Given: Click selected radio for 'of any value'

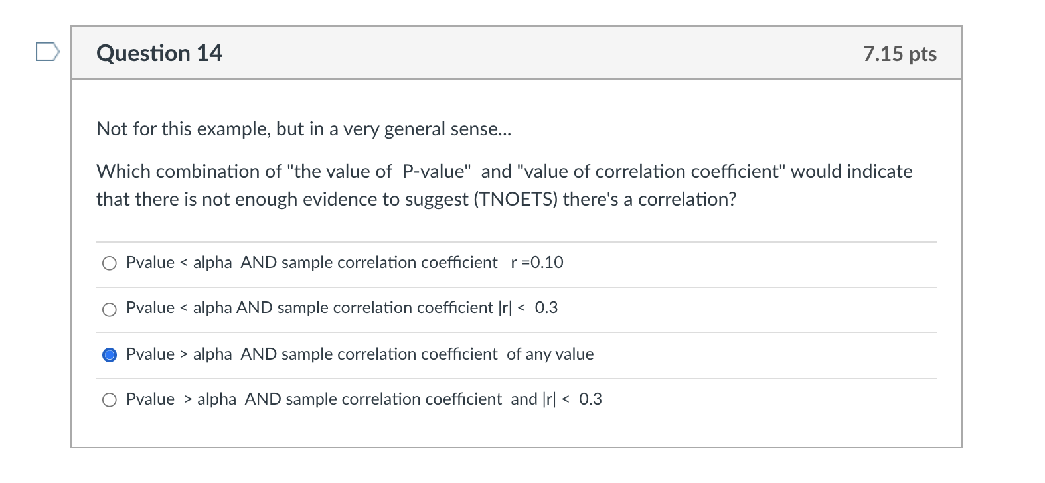Looking at the screenshot, I should tap(110, 355).
